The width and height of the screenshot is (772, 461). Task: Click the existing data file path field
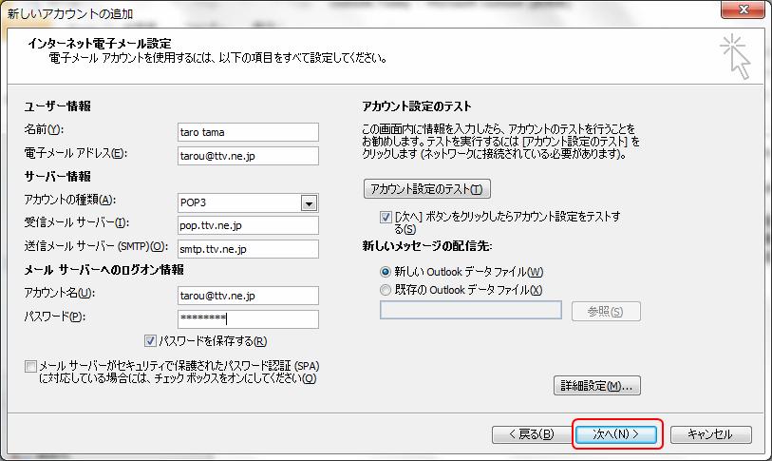tap(471, 310)
